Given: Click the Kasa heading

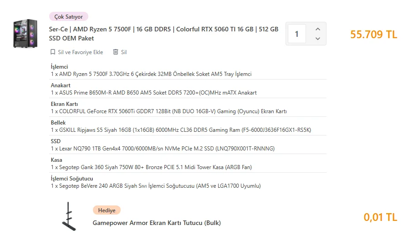Looking at the screenshot, I should [x=56, y=160].
